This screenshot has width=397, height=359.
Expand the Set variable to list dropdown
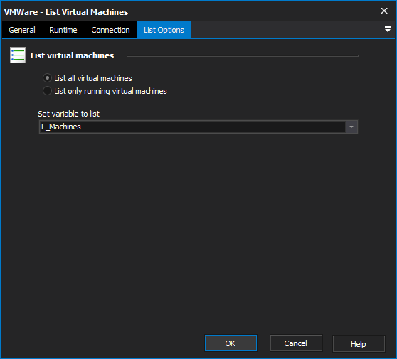click(351, 127)
